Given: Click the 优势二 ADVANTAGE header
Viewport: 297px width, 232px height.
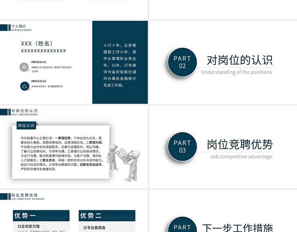Looking at the screenshot, I should (x=107, y=215).
